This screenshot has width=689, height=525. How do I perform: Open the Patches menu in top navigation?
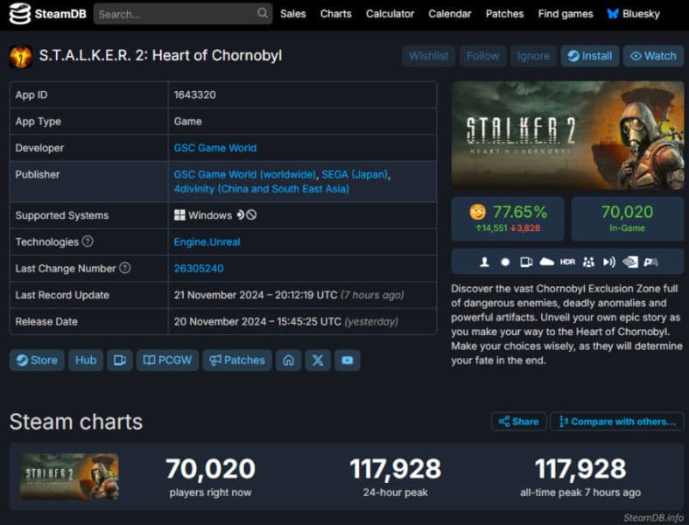pos(504,14)
